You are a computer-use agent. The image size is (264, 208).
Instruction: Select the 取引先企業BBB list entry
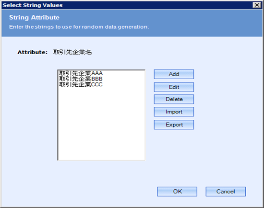81,79
